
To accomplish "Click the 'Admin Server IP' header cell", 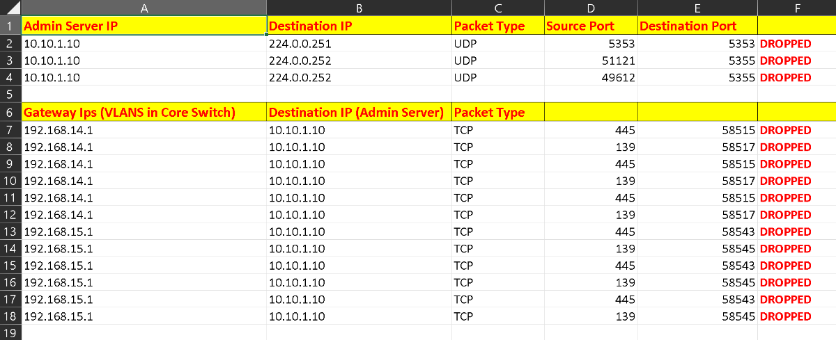I will (144, 26).
